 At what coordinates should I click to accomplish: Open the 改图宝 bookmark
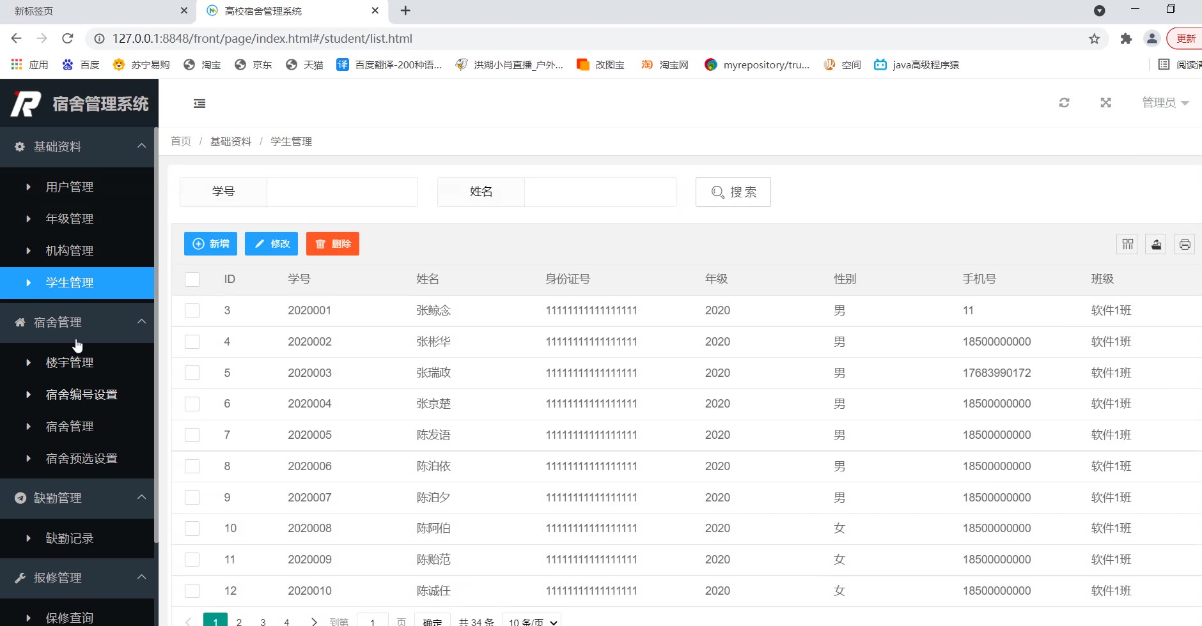click(600, 65)
